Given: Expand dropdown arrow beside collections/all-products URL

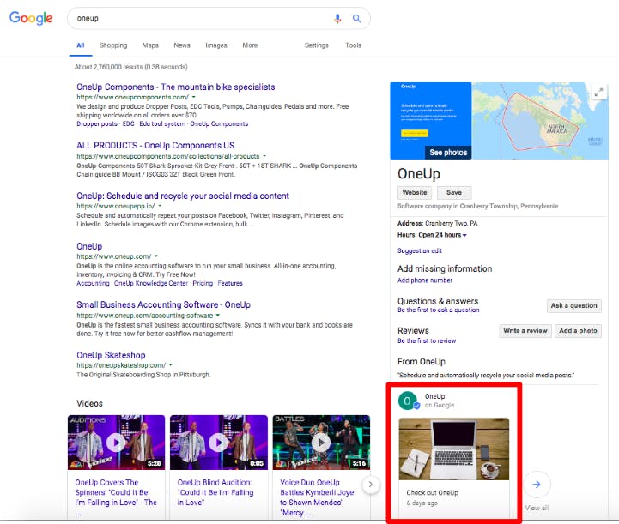Looking at the screenshot, I should [264, 156].
